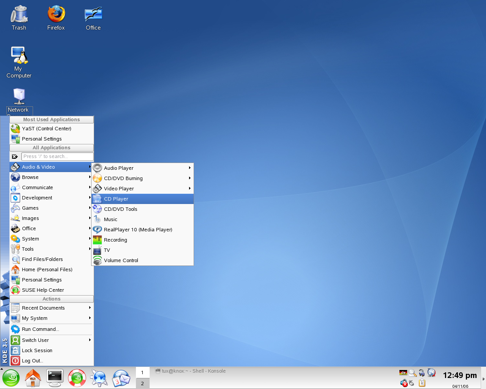
Task: Expand the Recent Documents submenu
Action: click(51, 308)
